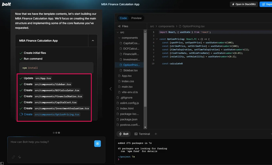Image resolution: width=272 pixels, height=165 pixels.
Task: Select the Terminal tab
Action: click(142, 134)
